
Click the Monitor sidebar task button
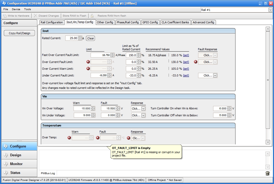click(x=19, y=164)
